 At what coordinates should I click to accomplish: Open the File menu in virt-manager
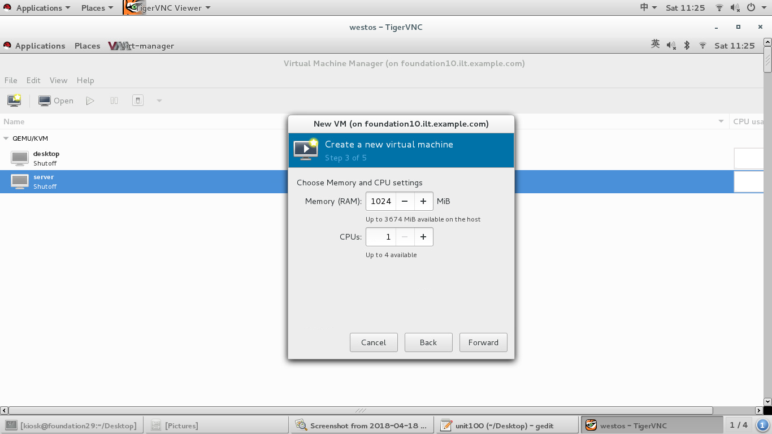pyautogui.click(x=11, y=80)
